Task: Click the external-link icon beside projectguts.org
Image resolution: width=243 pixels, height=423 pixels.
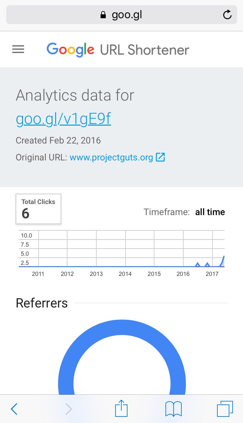Action: pyautogui.click(x=160, y=157)
